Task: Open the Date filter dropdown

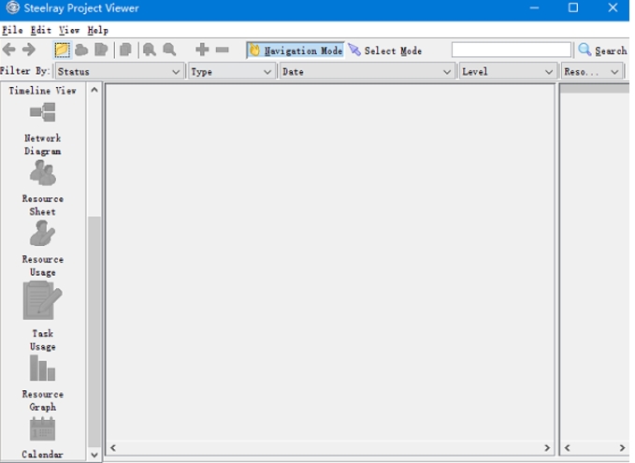Action: click(366, 72)
